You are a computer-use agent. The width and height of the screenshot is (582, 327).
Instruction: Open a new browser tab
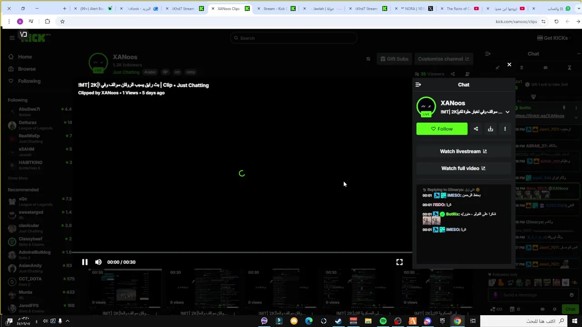[x=65, y=9]
